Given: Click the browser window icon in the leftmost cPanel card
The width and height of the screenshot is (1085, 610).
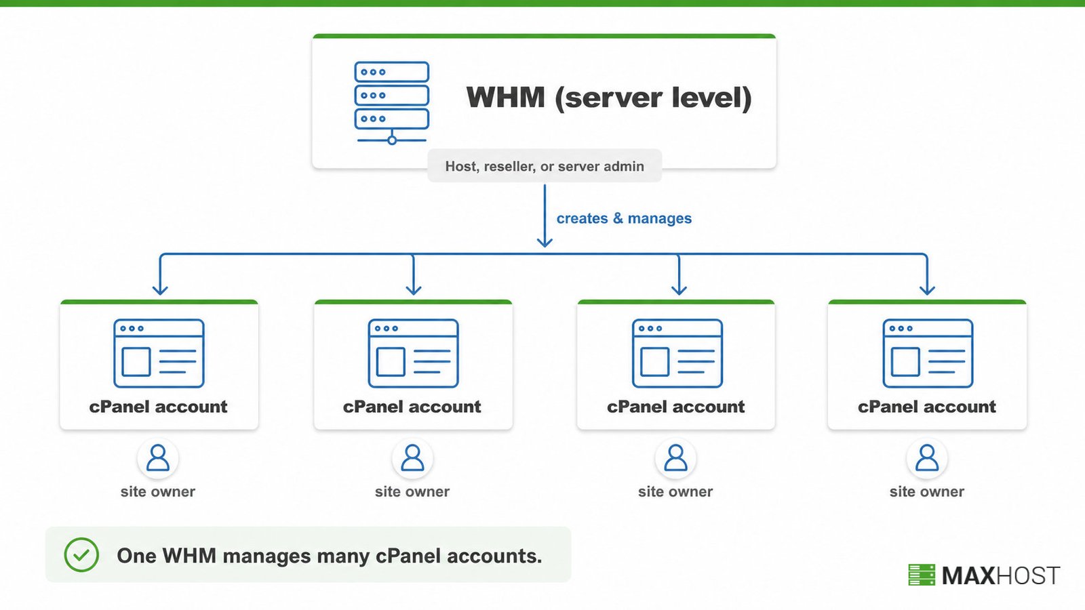Looking at the screenshot, I should (159, 353).
